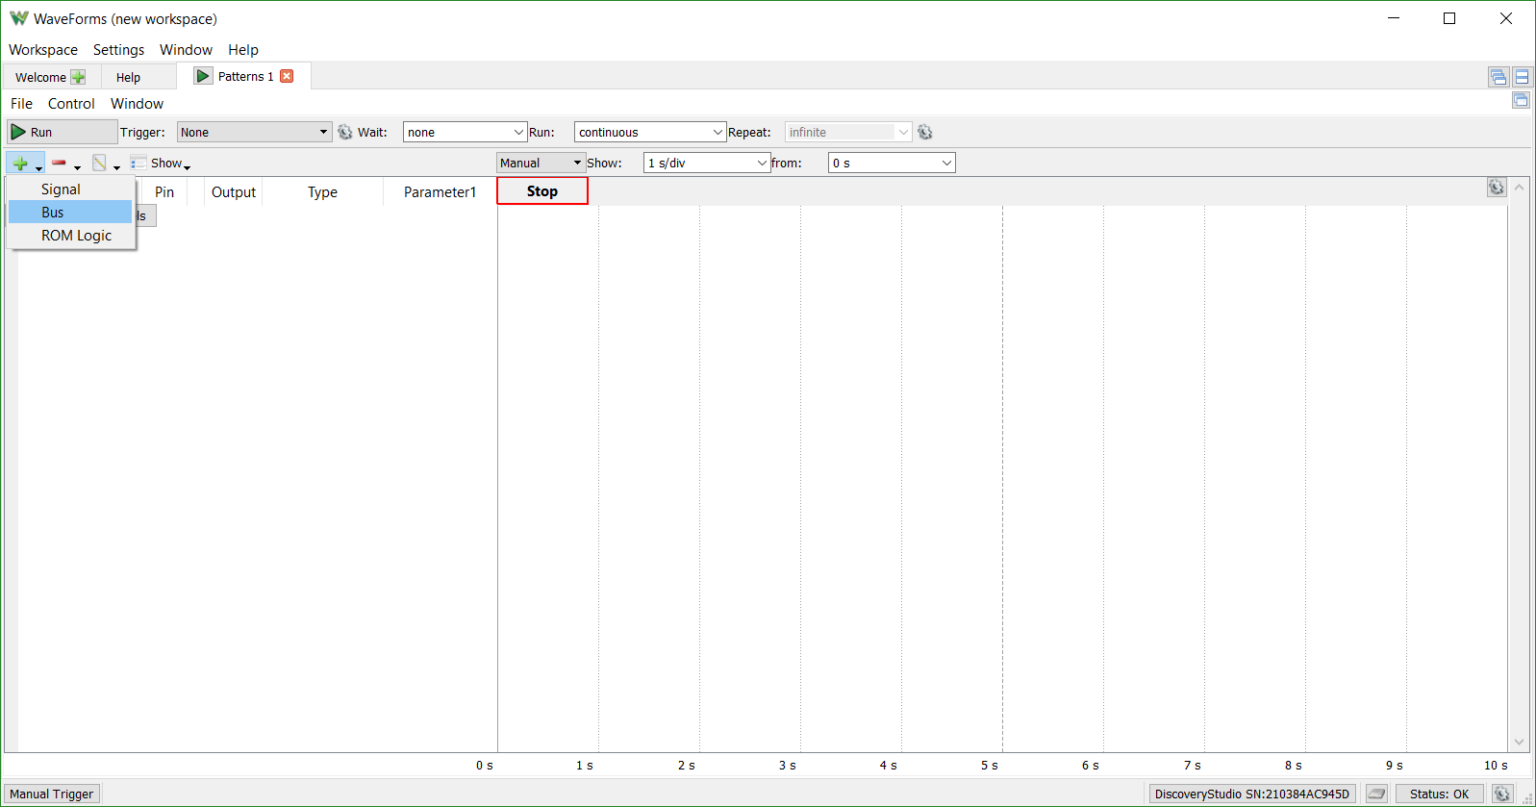Click the red minus Remove icon
This screenshot has height=807, width=1536.
[x=59, y=164]
